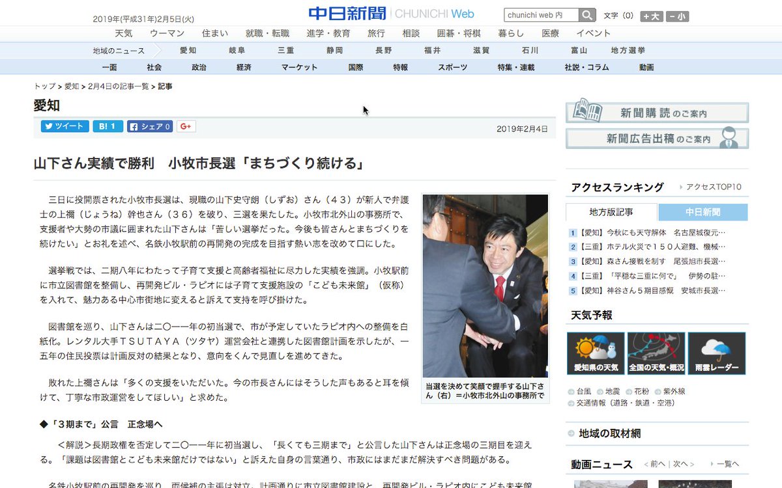Screen dimensions: 782x488
Task: Go to マーケット section
Action: pyautogui.click(x=300, y=67)
